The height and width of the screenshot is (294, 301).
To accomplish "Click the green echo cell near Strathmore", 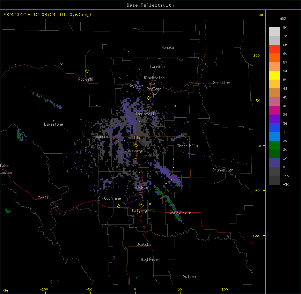I will tap(178, 217).
